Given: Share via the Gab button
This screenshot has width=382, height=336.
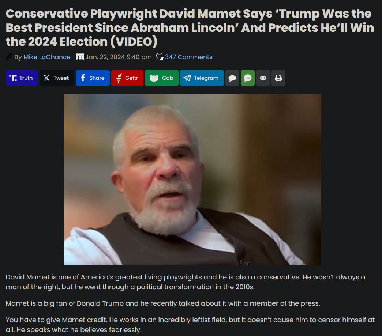Looking at the screenshot, I should 161,78.
